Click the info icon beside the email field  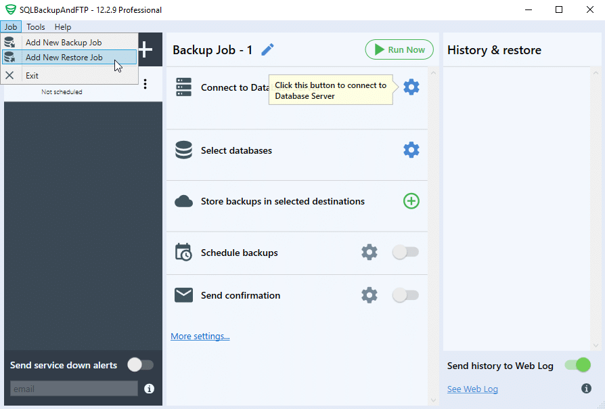click(x=148, y=389)
